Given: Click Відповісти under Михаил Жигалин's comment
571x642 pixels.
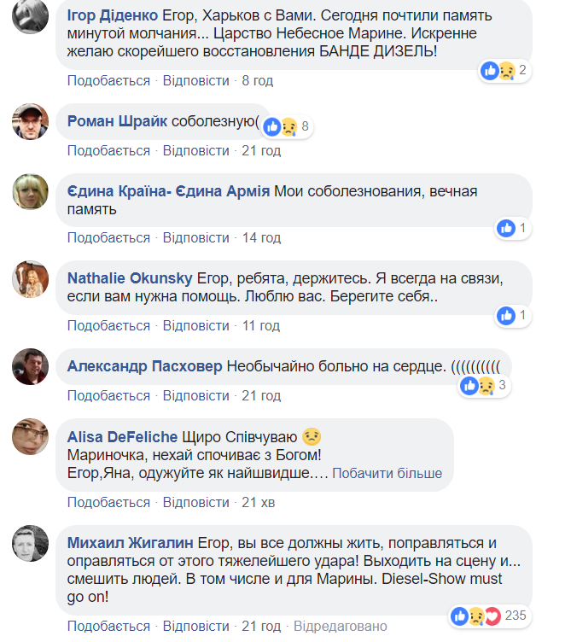Looking at the screenshot, I should (x=195, y=627).
